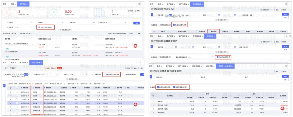This screenshot has height=117, width=293.
Task: Toggle 包含已出库未开单 checkbox in 客户对账单
Action: [x=107, y=74]
